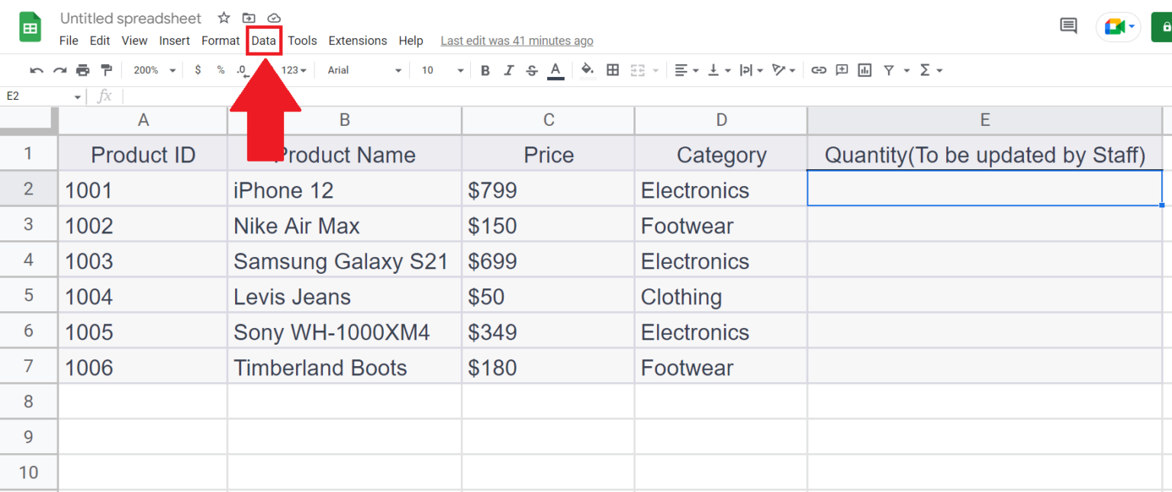This screenshot has height=492, width=1172.
Task: Select the 'Timberland Boots' cell
Action: coord(345,367)
